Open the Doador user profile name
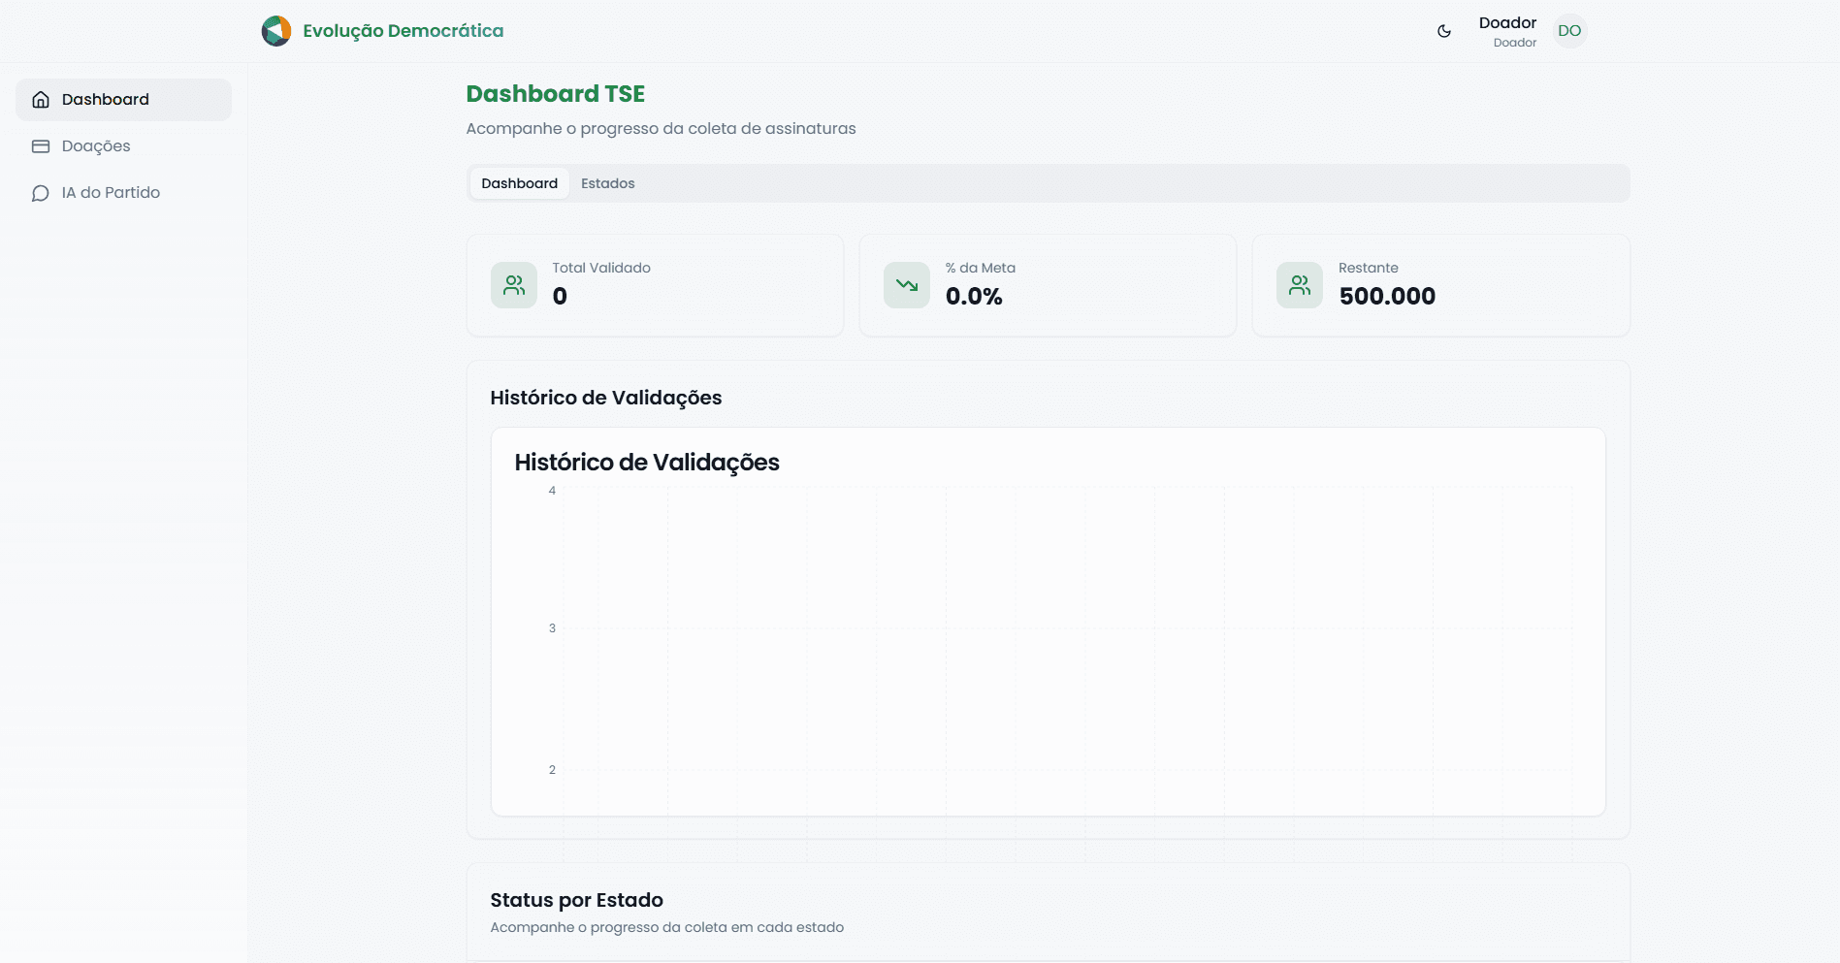This screenshot has width=1840, height=963. coord(1506,23)
